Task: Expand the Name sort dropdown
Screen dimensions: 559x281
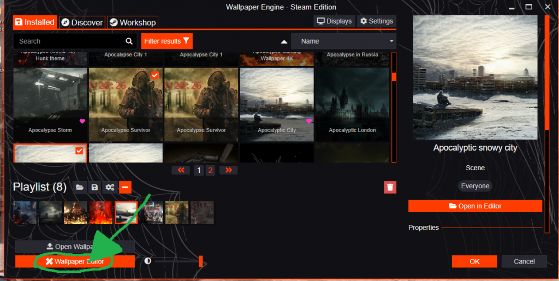Action: pos(344,41)
